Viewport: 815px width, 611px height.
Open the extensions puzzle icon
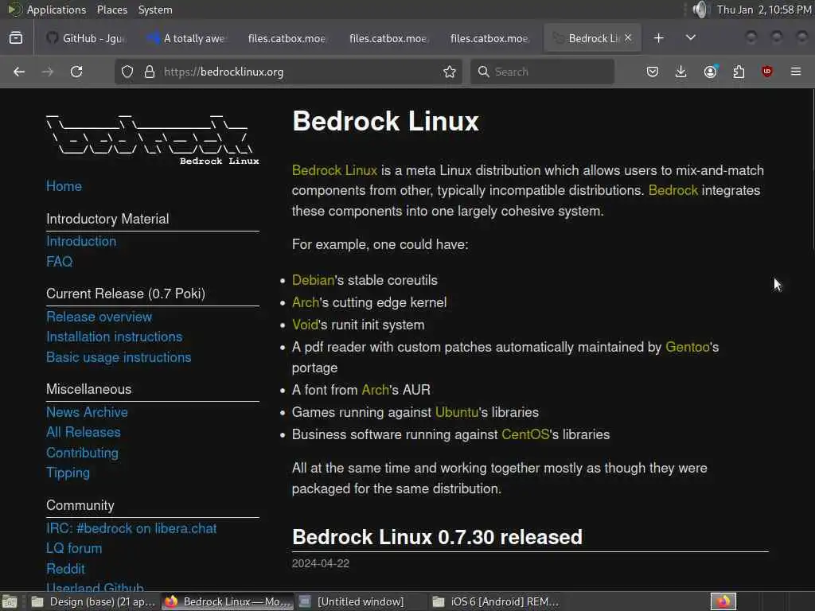pyautogui.click(x=739, y=72)
